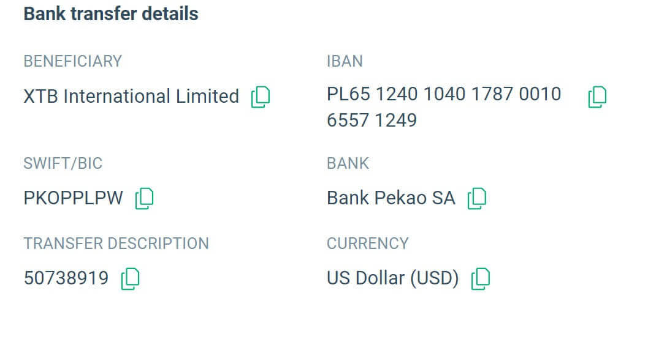Click the BANK field label
Screen dimensions: 648x337
click(x=348, y=163)
